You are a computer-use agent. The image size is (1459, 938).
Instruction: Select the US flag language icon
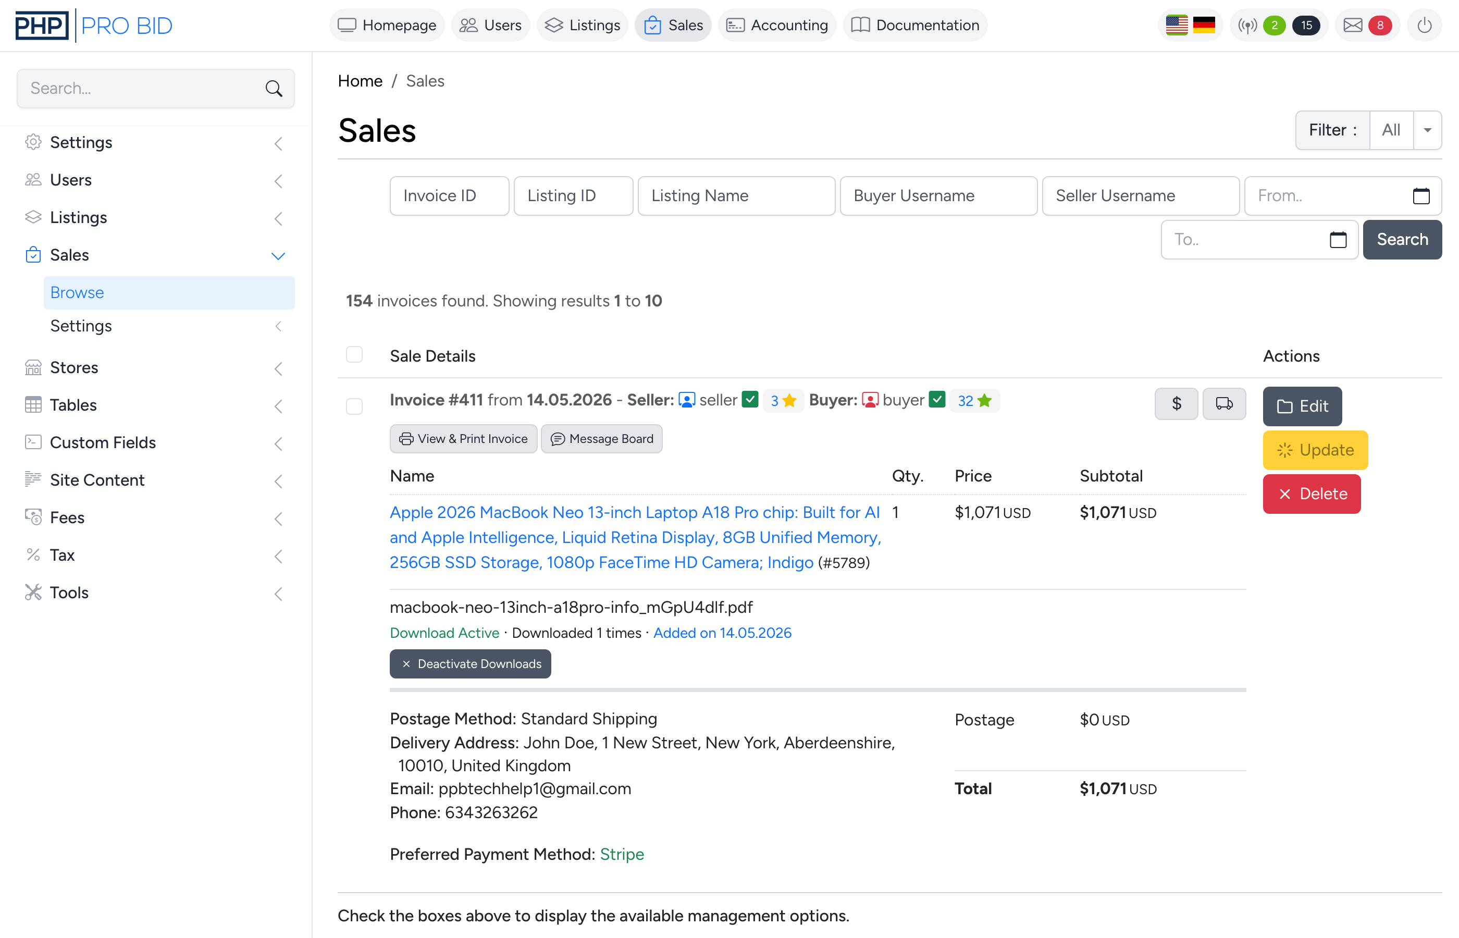click(x=1177, y=26)
